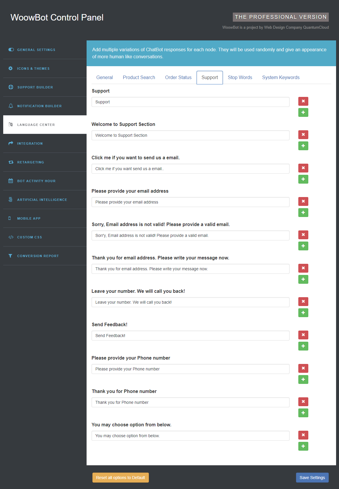This screenshot has width=339, height=489.
Task: Remove 'Welcome to Support Section' response
Action: coord(303,134)
